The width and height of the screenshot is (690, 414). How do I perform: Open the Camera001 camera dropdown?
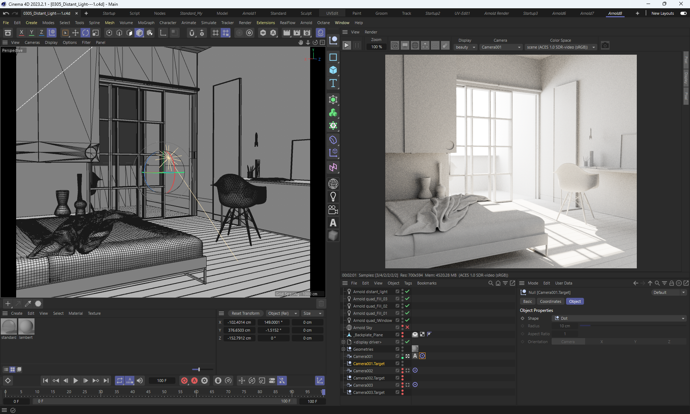coord(501,47)
